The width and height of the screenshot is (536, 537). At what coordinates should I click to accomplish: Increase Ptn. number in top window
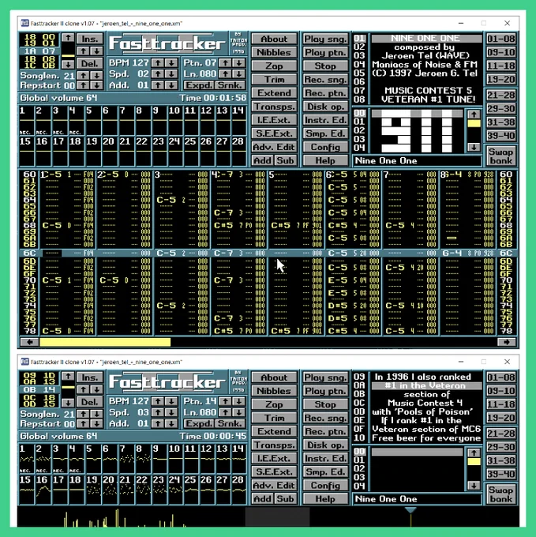pos(225,62)
